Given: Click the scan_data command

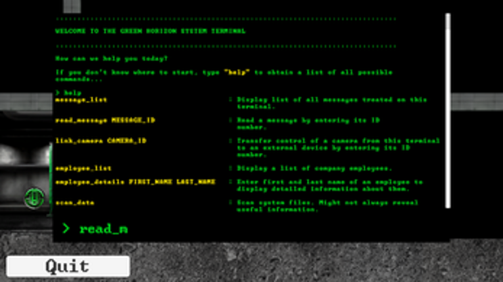Looking at the screenshot, I should 74,203.
